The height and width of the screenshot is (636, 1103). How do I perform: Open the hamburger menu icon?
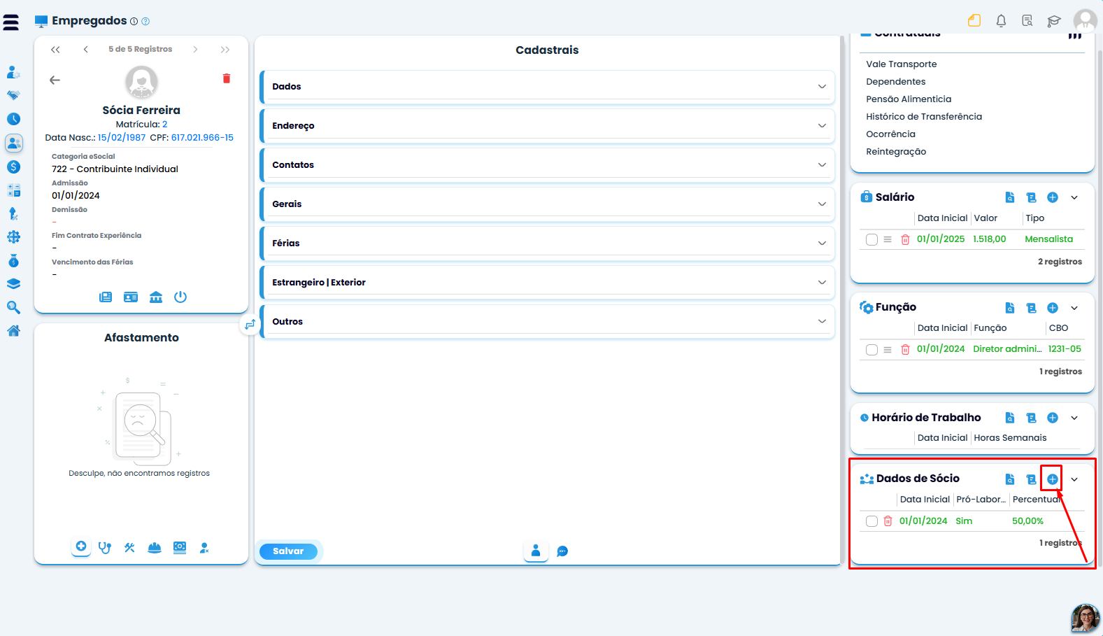[x=11, y=22]
